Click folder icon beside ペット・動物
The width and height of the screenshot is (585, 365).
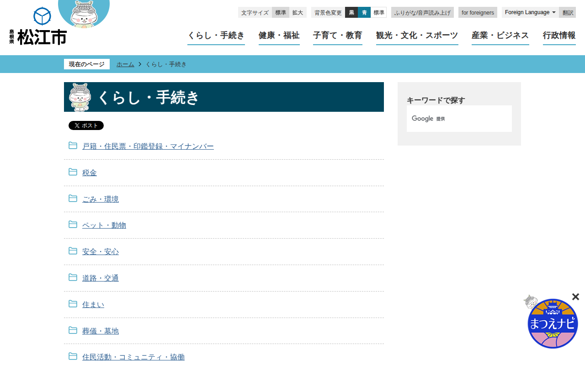click(73, 224)
